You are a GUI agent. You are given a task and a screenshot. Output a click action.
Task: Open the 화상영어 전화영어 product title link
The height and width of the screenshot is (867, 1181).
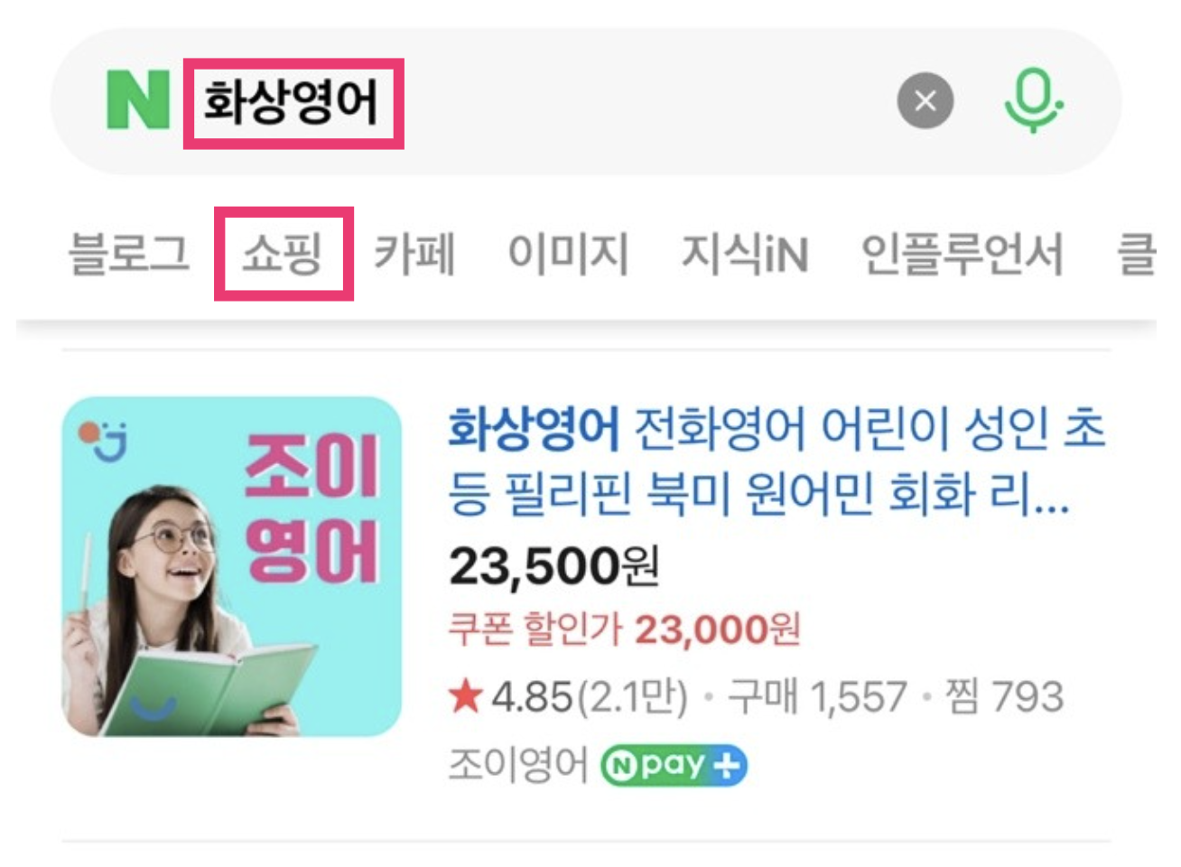tap(776, 461)
